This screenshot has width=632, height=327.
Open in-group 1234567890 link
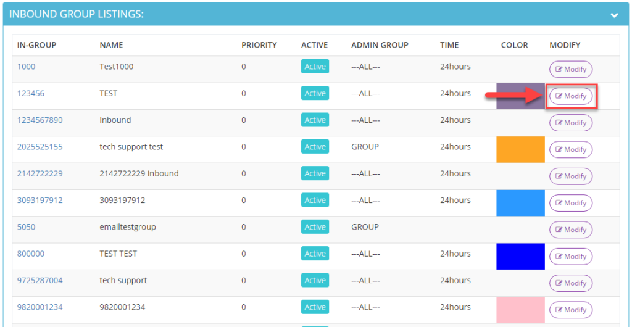click(x=40, y=120)
